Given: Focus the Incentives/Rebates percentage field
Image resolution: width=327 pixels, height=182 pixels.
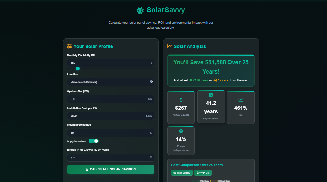Looking at the screenshot, I should point(111,133).
